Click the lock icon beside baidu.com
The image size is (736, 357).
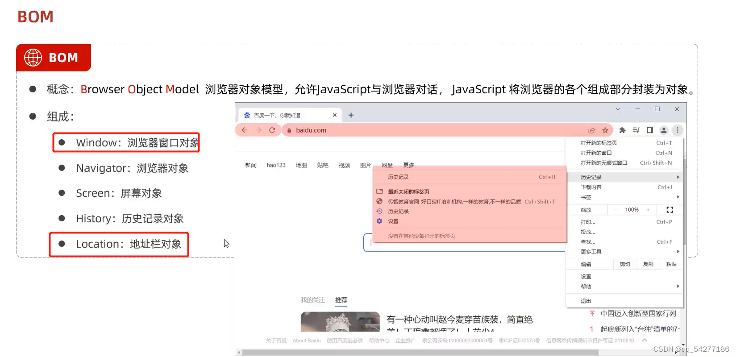coord(289,130)
